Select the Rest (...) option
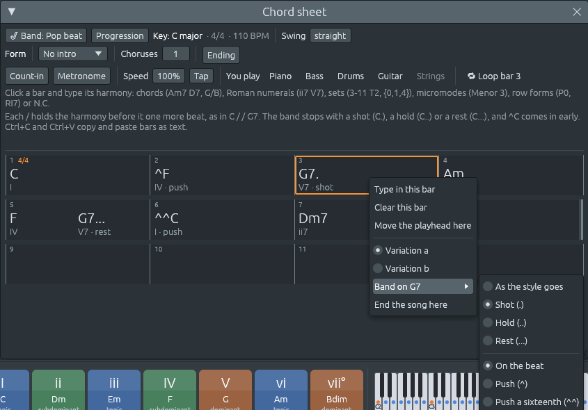 (532, 341)
